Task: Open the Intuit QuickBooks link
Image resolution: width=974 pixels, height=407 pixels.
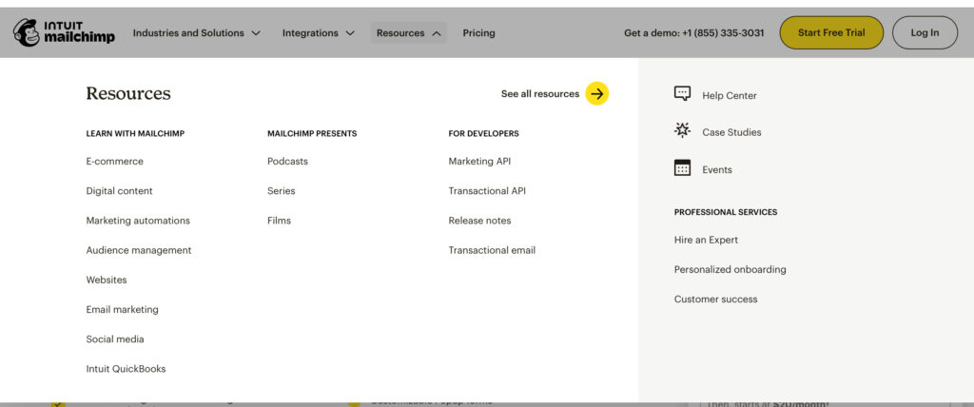Action: tap(127, 369)
